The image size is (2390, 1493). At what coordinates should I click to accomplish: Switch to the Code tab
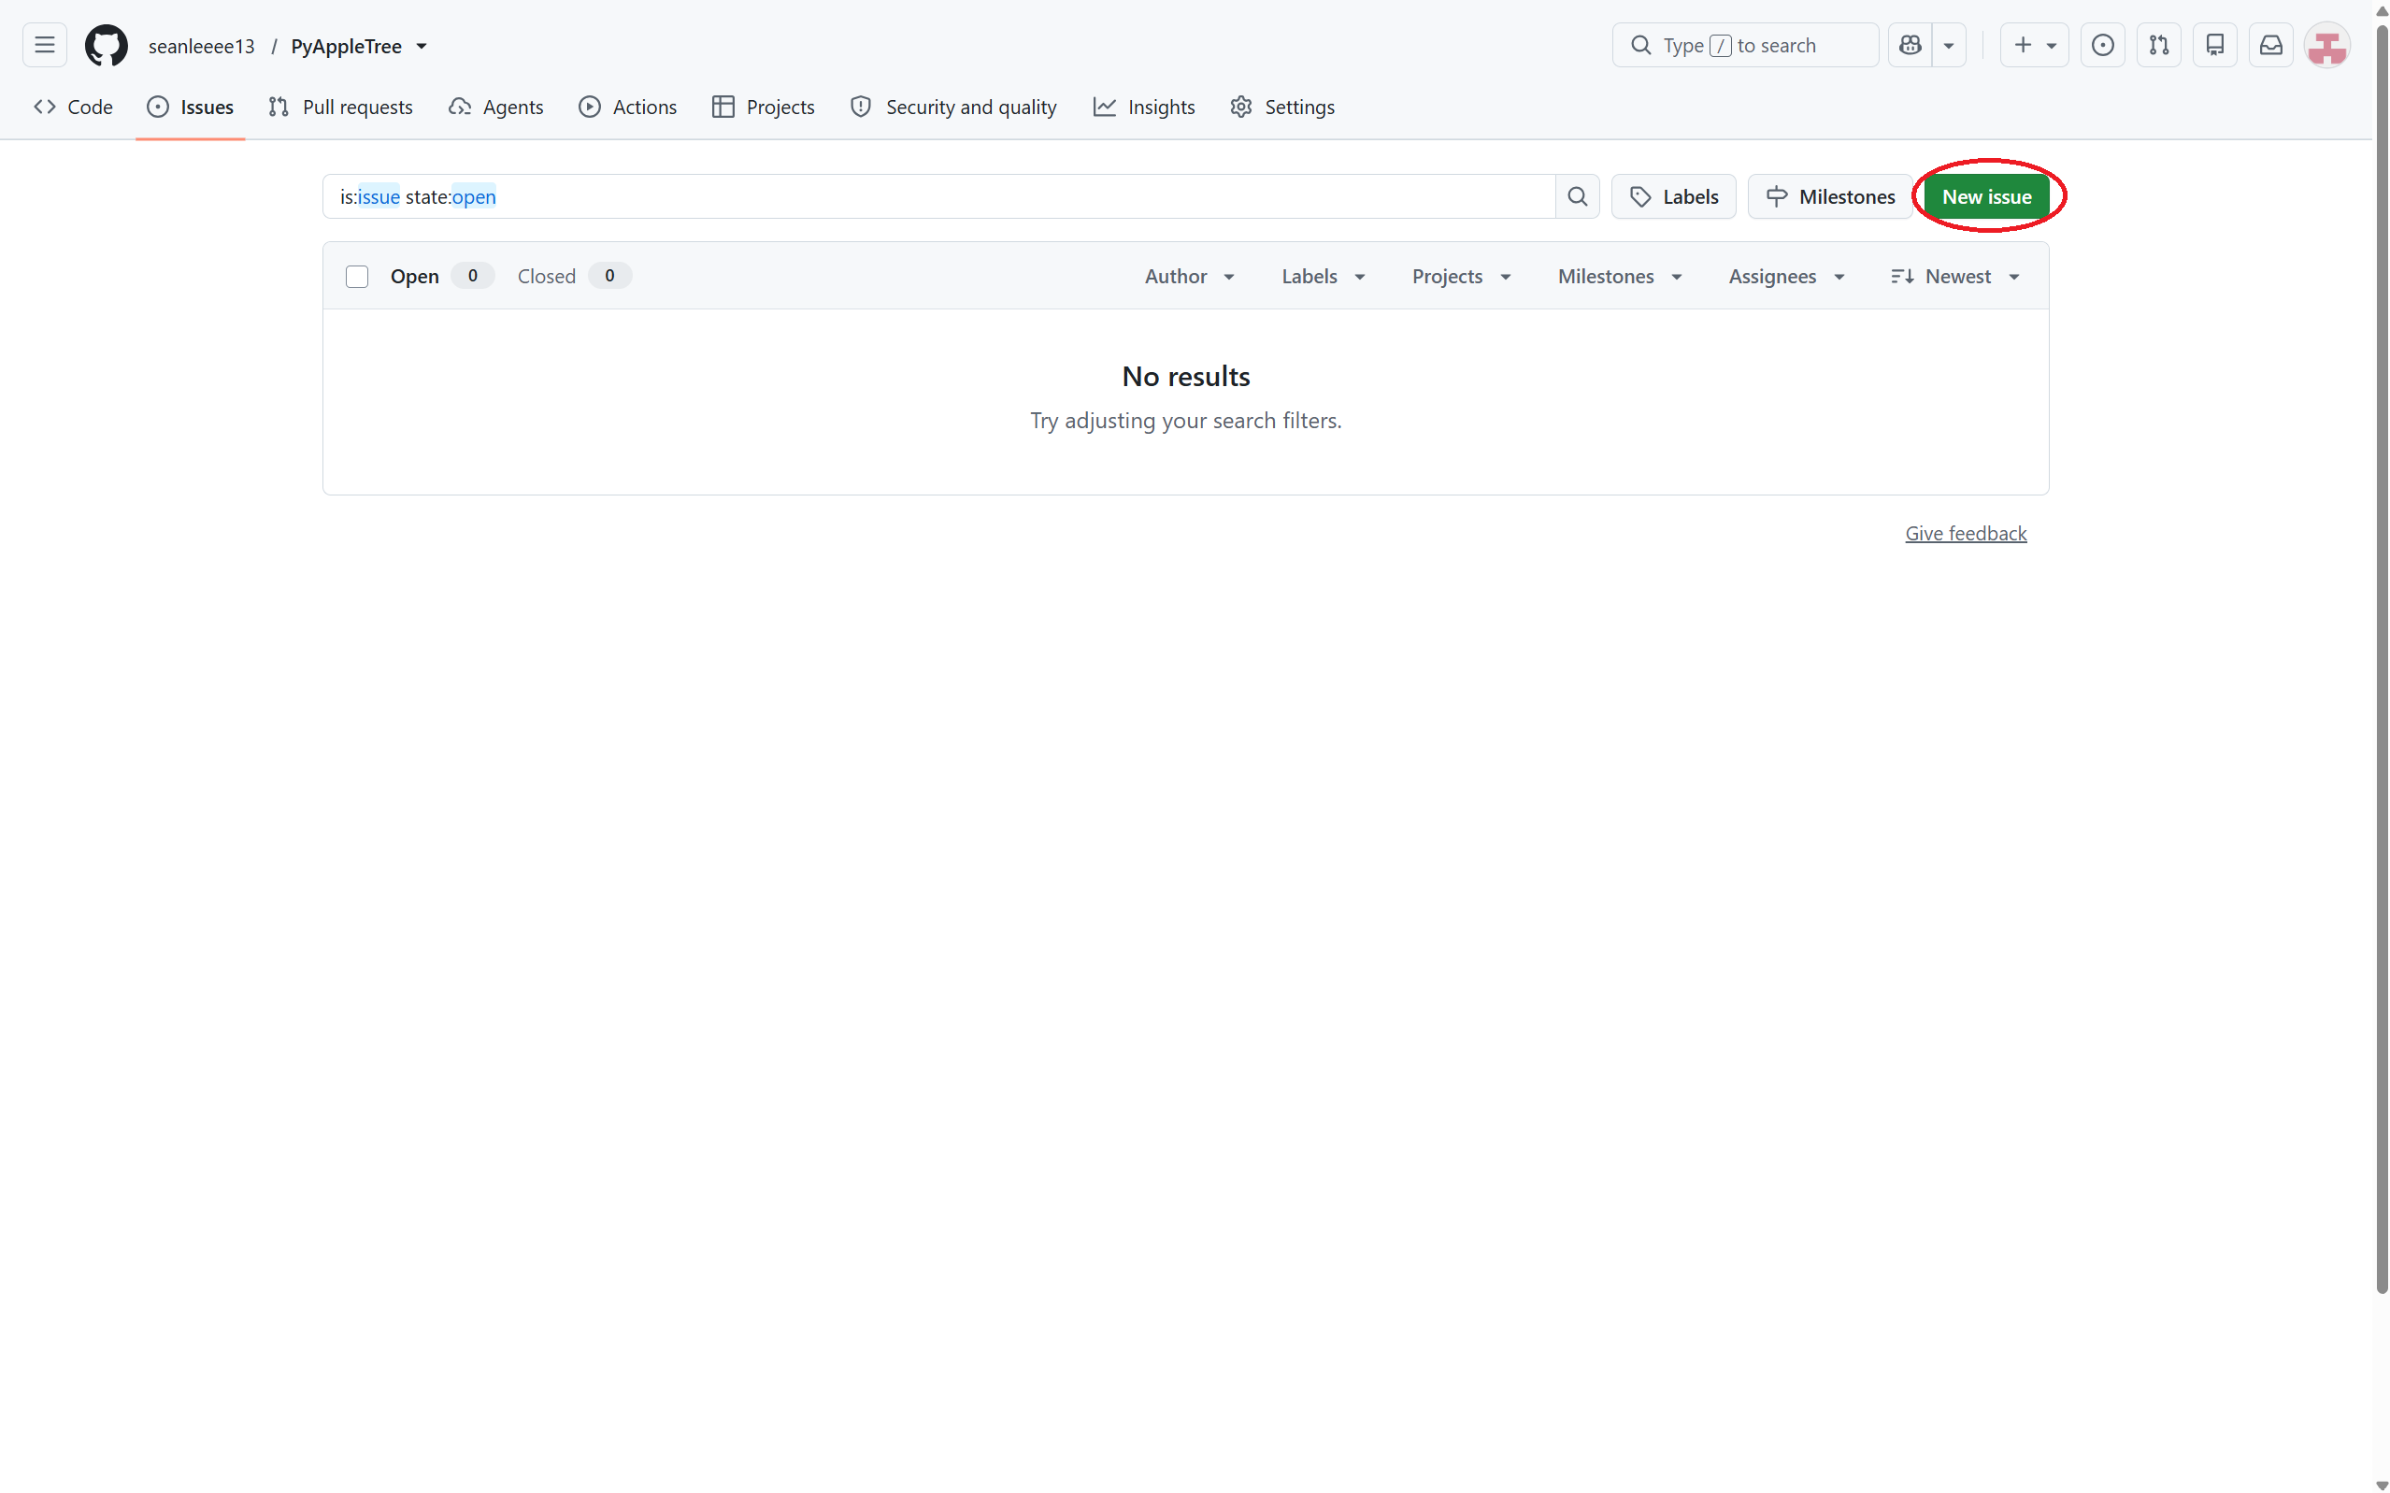coord(73,107)
